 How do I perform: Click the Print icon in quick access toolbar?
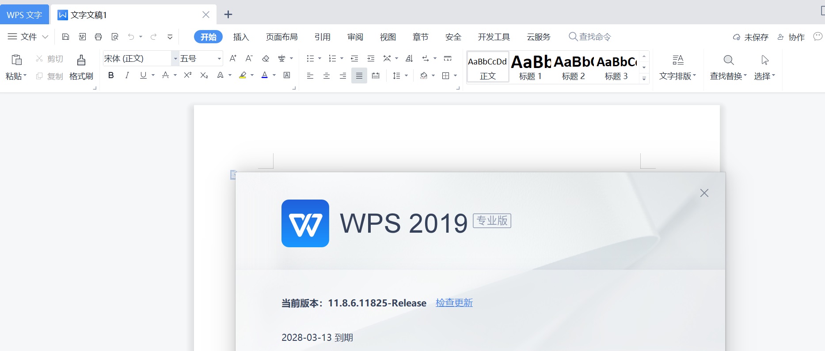point(98,37)
